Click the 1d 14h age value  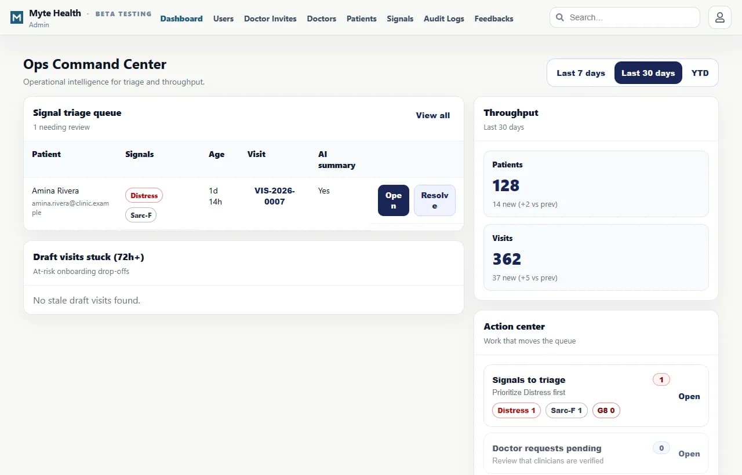216,196
